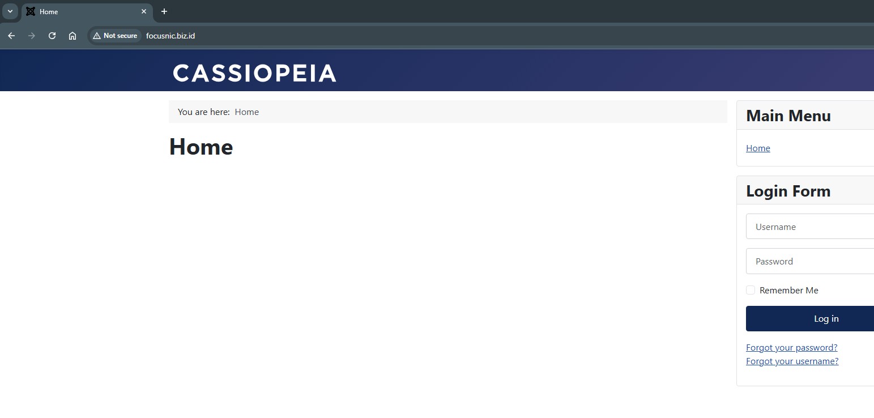The width and height of the screenshot is (874, 418).
Task: Open a new browser tab
Action: click(x=164, y=11)
